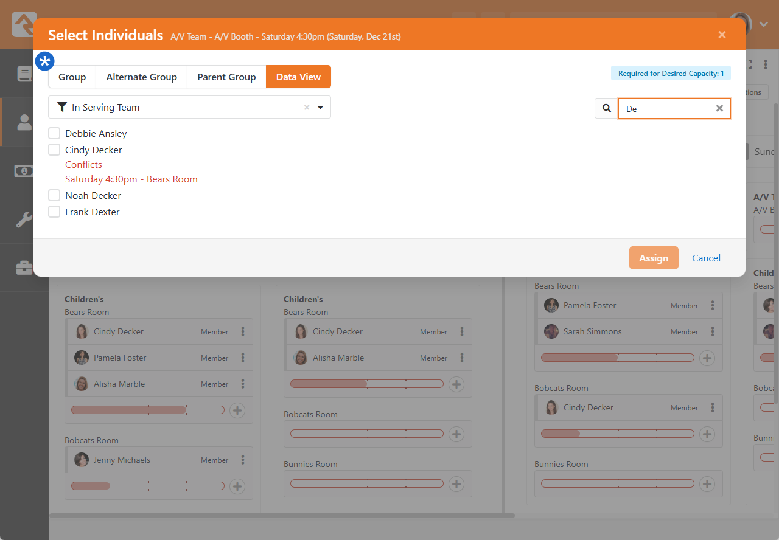Click the horizontal scrollbar at bottom of schedule
This screenshot has height=540, width=779.
(x=282, y=516)
